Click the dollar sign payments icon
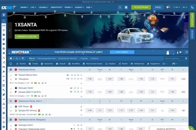 (x=120, y=7)
